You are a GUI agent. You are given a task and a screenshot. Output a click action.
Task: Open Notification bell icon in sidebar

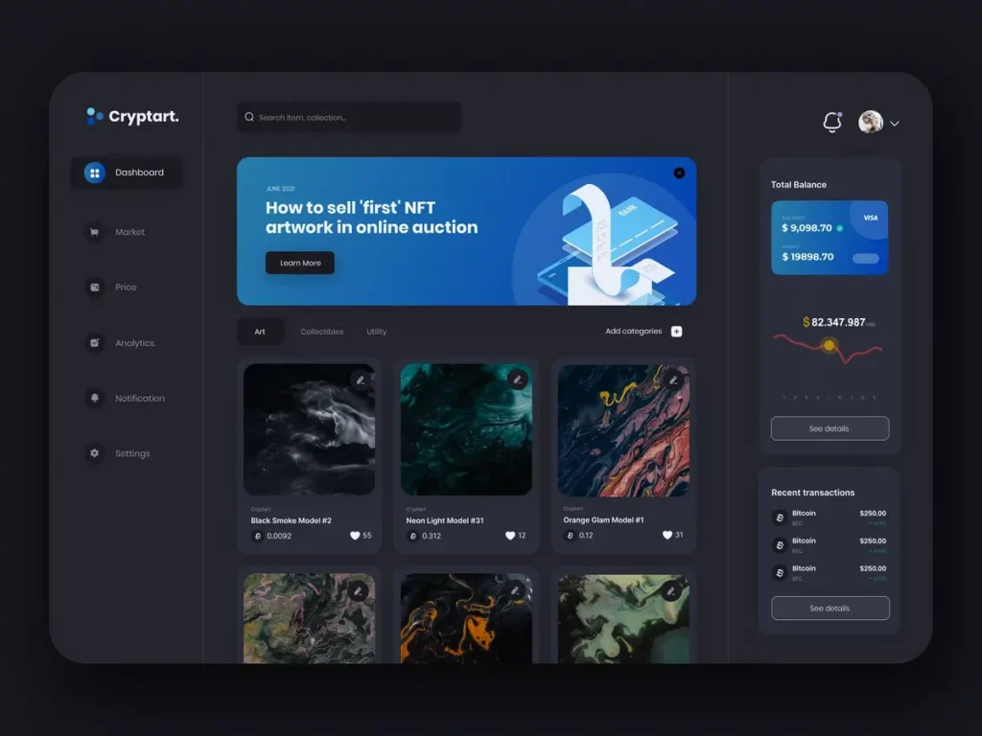pos(94,398)
